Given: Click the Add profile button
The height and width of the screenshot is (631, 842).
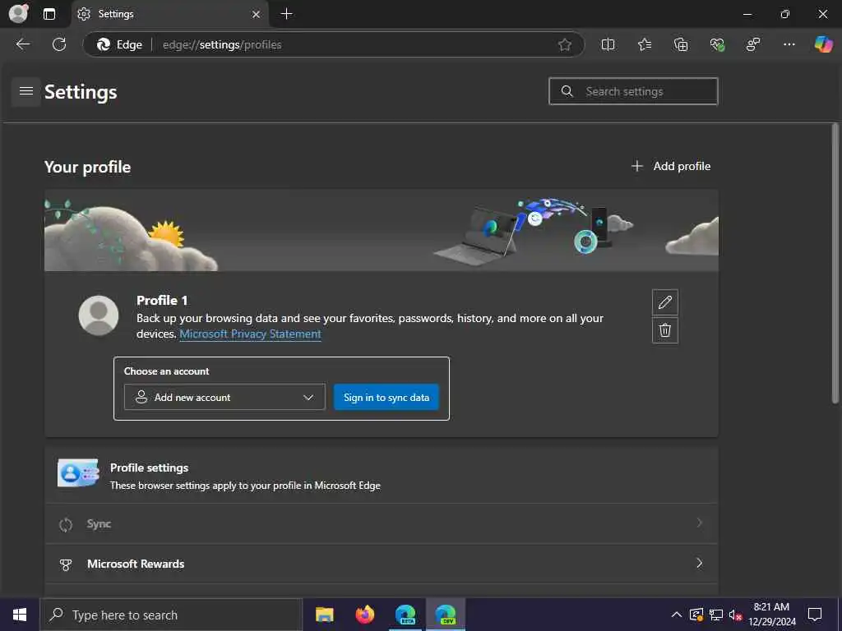Looking at the screenshot, I should point(671,166).
